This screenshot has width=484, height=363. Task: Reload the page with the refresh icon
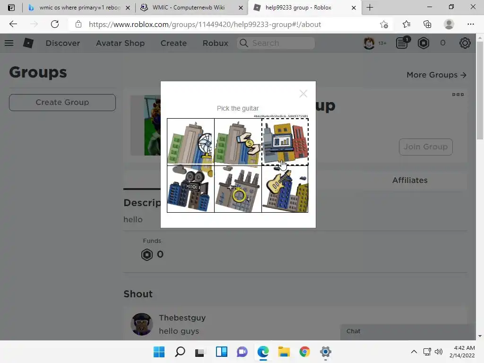[x=55, y=24]
